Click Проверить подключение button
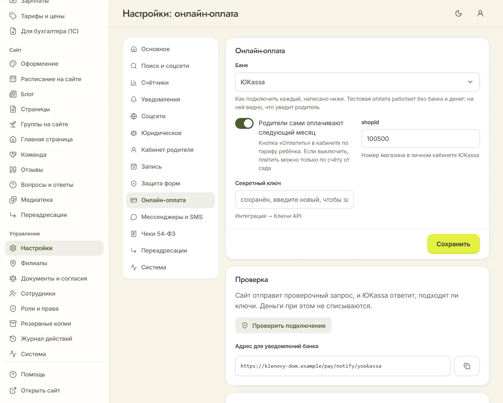The width and height of the screenshot is (503, 403). click(283, 325)
